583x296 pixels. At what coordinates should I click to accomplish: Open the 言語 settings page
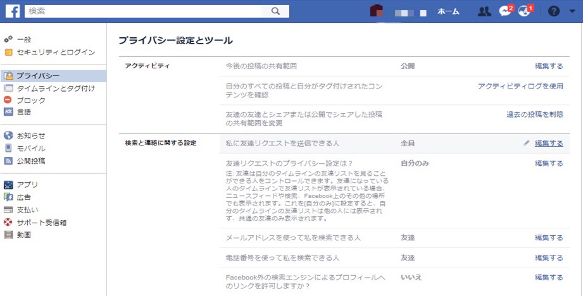tap(24, 112)
